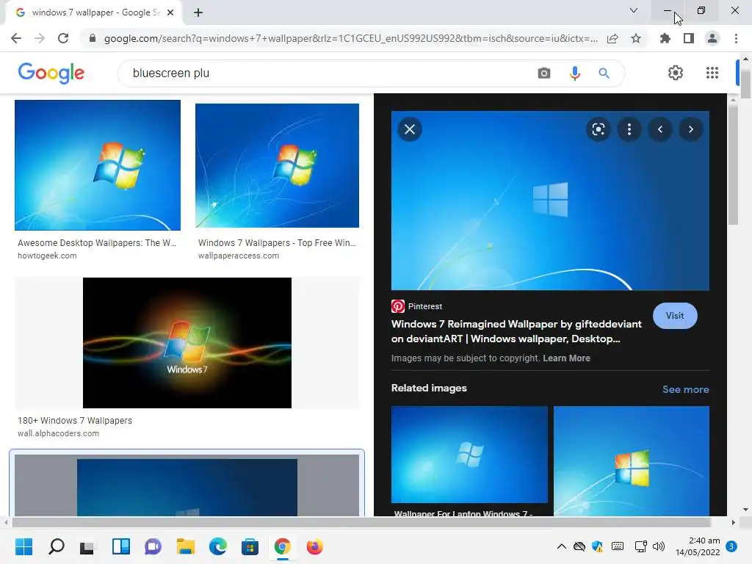Open Wallpaper For Laptop related image
Viewport: 752px width, 564px height.
click(x=469, y=454)
